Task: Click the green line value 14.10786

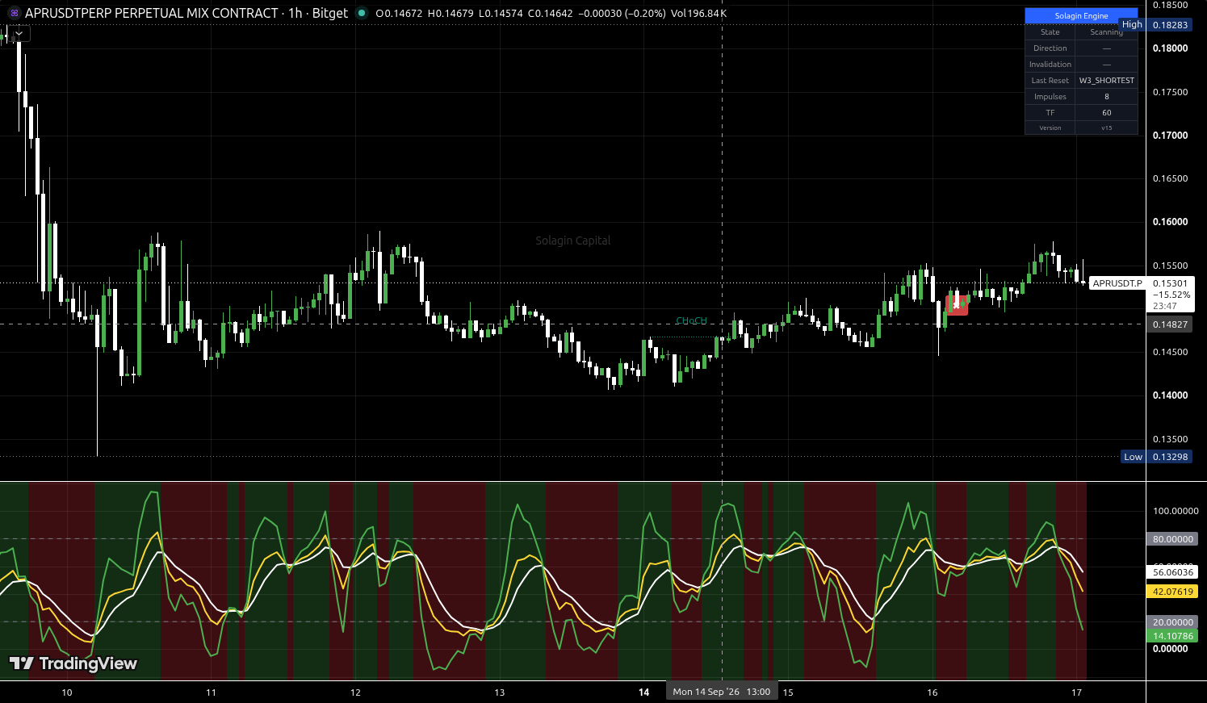Action: point(1172,636)
